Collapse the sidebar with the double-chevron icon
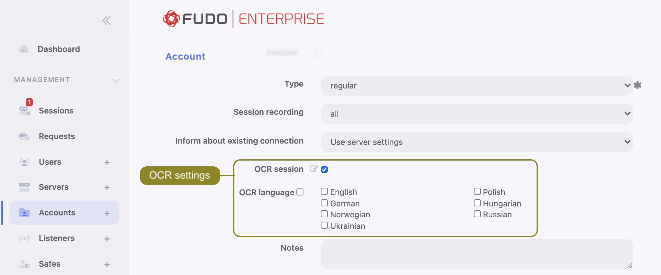 [x=106, y=21]
